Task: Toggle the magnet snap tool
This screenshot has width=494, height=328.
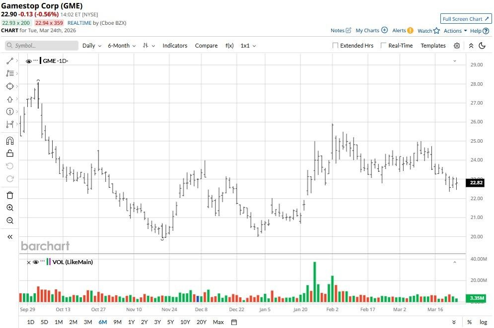Action: pos(10,141)
